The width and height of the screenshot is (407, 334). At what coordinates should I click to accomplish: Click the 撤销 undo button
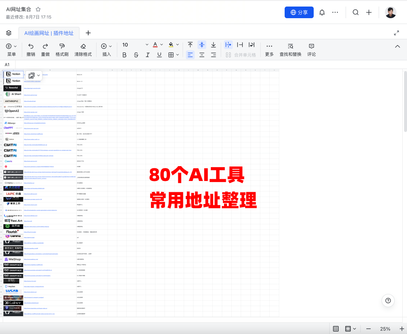(x=30, y=49)
